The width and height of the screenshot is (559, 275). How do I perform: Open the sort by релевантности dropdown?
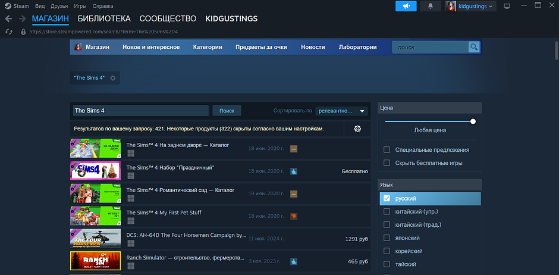tap(341, 111)
